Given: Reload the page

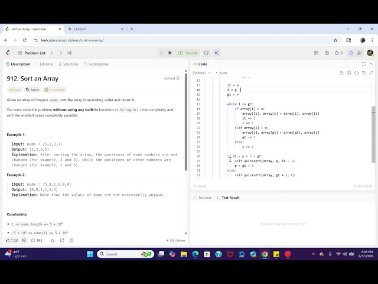Looking at the screenshot, I should 25,40.
